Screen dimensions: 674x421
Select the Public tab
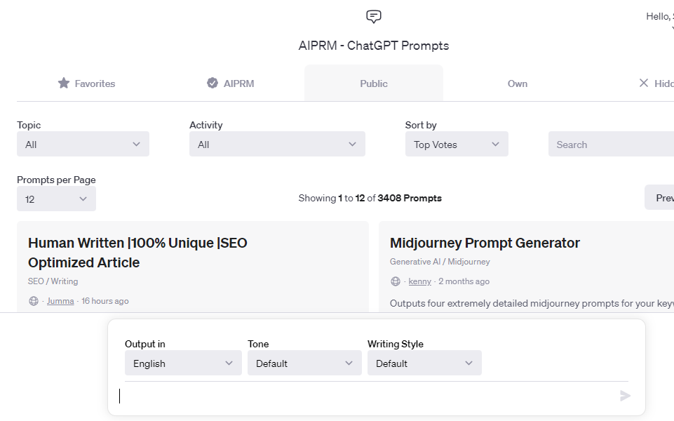[x=374, y=83]
